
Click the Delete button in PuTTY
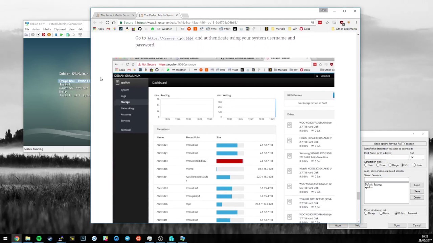pyautogui.click(x=417, y=198)
